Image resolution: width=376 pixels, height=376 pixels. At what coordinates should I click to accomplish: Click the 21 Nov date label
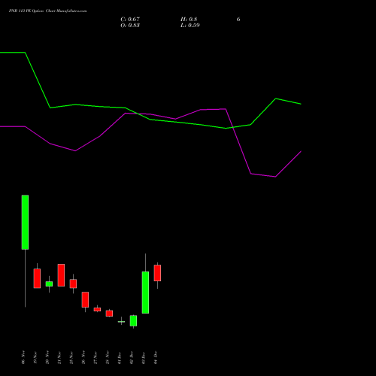(59, 357)
